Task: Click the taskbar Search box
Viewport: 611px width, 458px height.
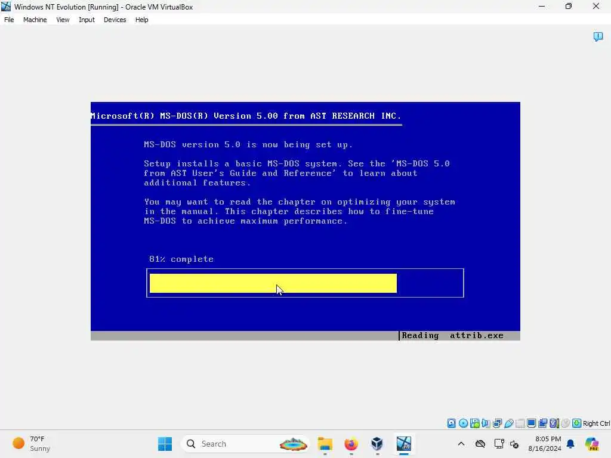Action: click(245, 444)
